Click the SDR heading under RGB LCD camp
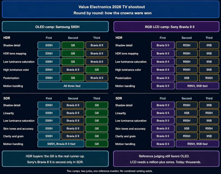 [119, 98]
